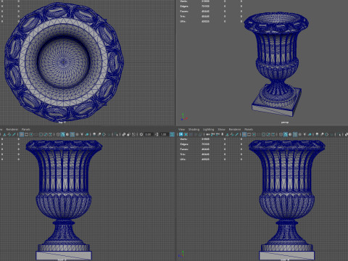Click Resolution Gate icon in lower-left panel

click(x=31, y=134)
